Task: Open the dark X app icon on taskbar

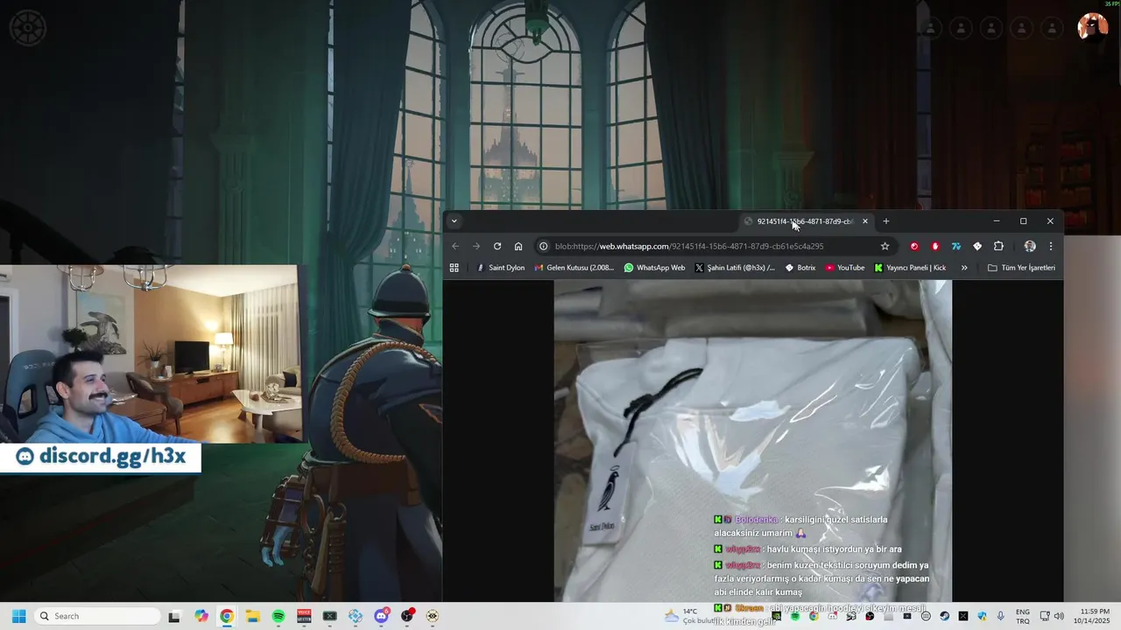Action: (x=329, y=616)
